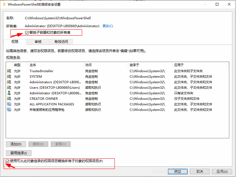Confirm with the 确定 button
236x177 pixels.
coord(178,171)
